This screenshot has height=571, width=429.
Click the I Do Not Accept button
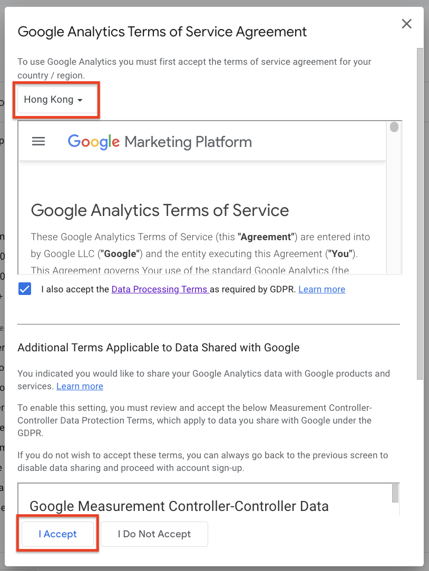tap(154, 534)
